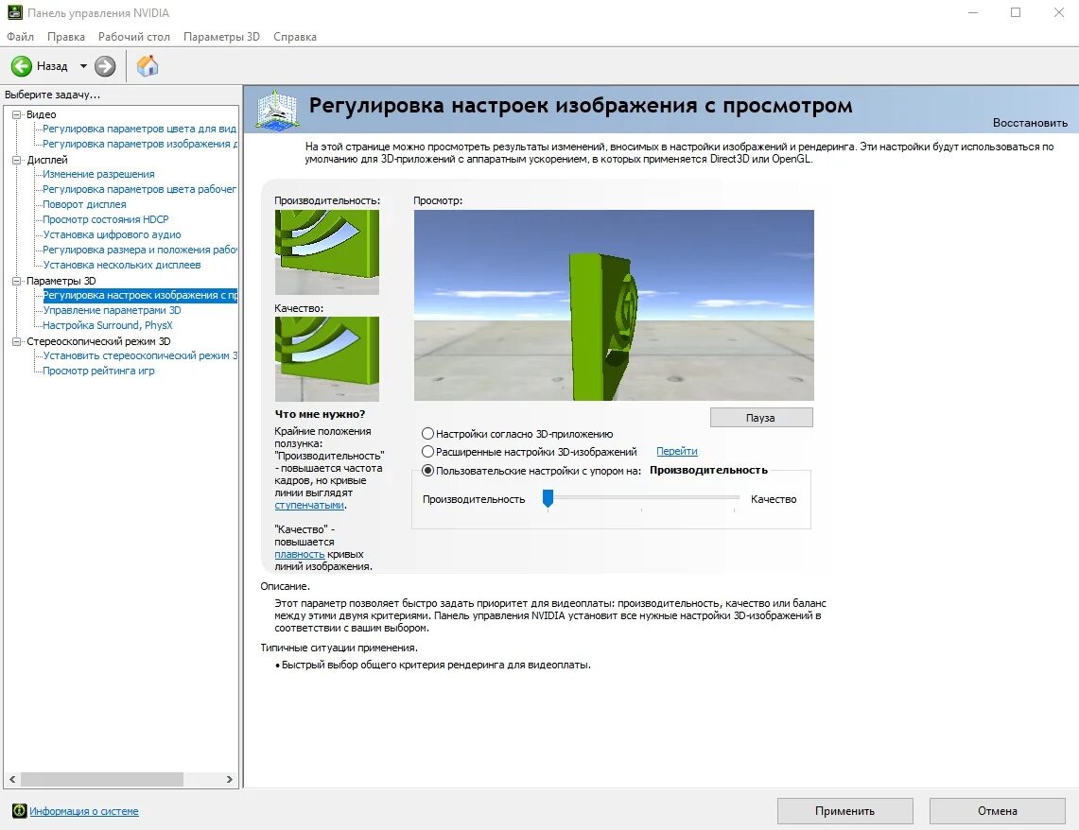Open Поворот дисплея page
This screenshot has height=830, width=1079.
pos(84,204)
